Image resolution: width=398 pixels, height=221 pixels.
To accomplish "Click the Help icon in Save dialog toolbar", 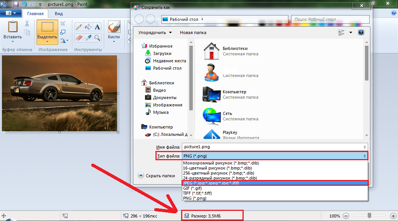I will (x=361, y=33).
